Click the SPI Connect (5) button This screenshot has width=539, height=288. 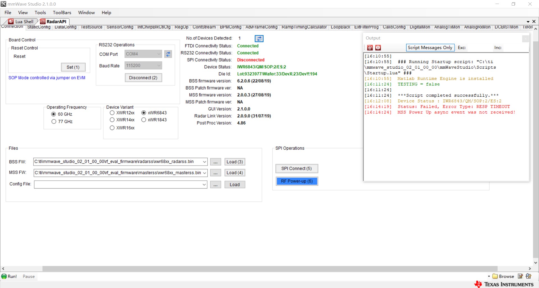[297, 168]
